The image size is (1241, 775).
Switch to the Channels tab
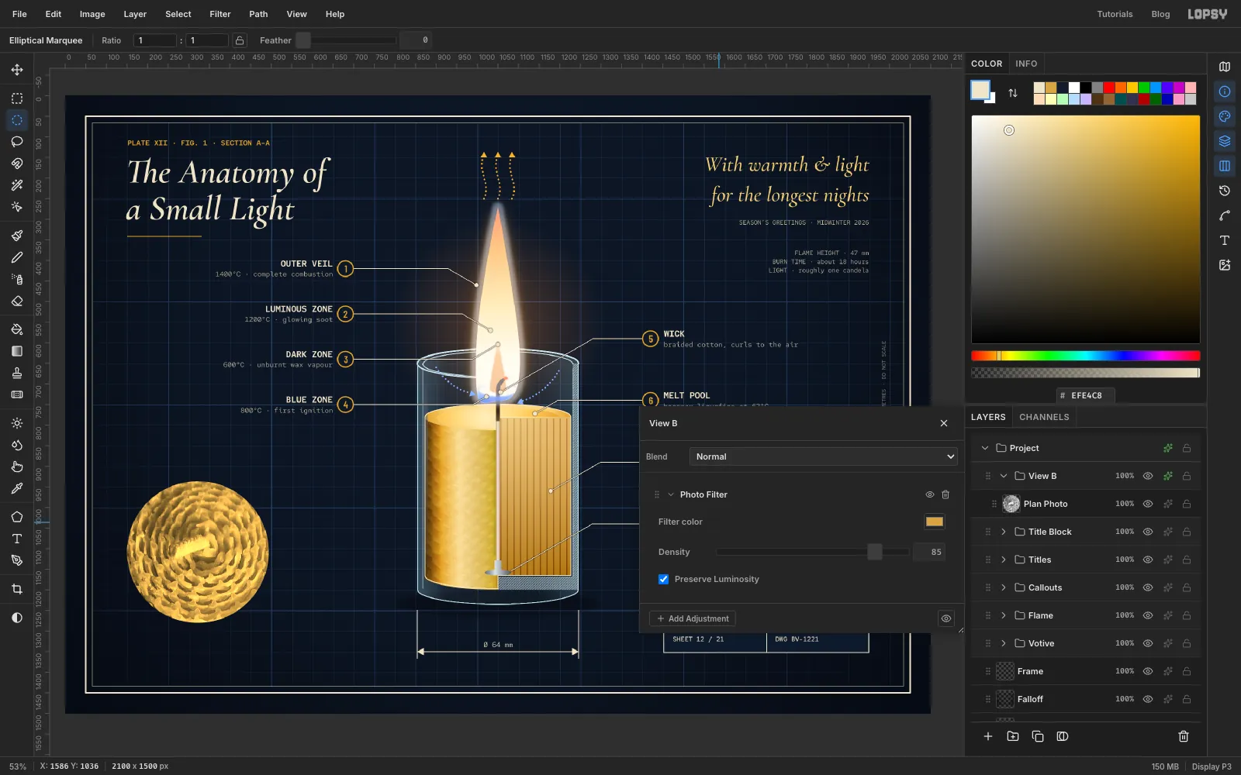[x=1044, y=417]
